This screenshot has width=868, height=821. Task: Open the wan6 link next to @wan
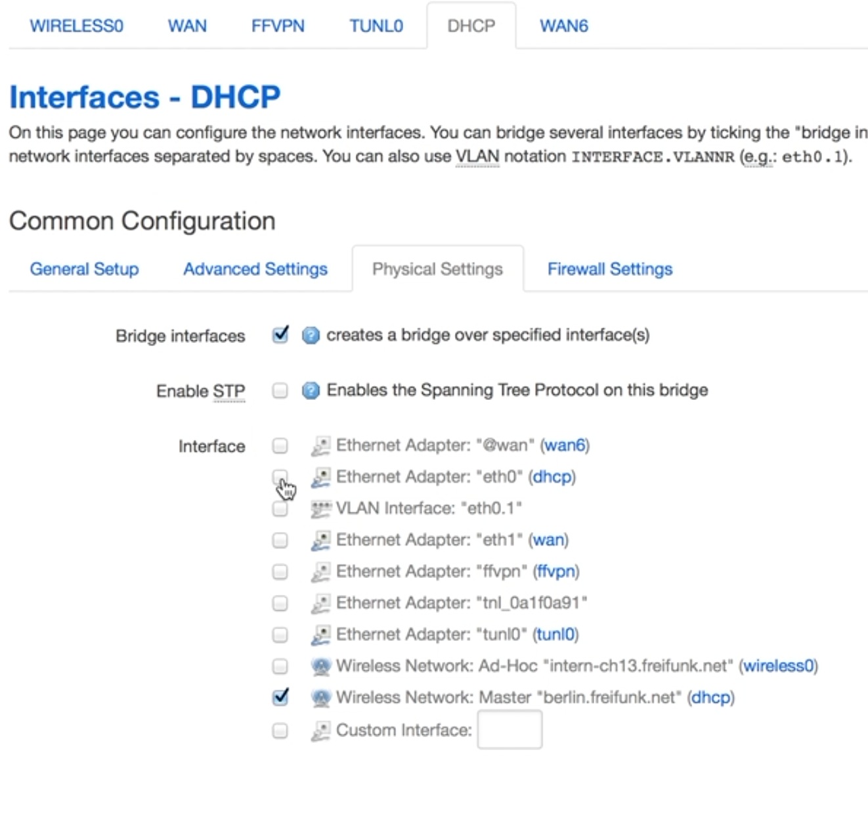[x=565, y=445]
